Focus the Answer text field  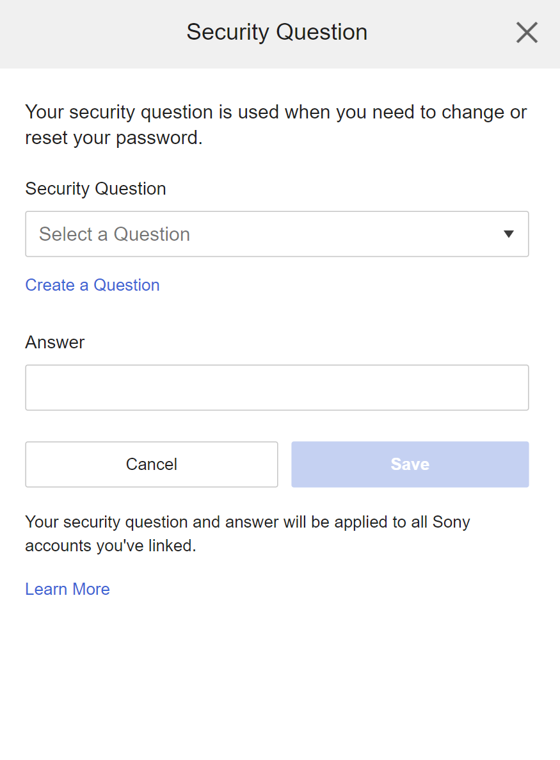tap(276, 387)
